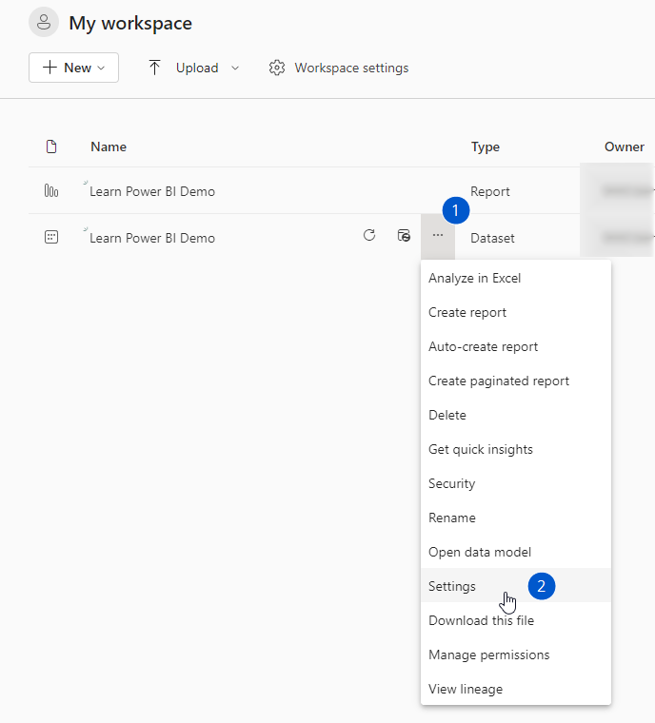Expand the Upload dropdown chevron

[x=235, y=68]
